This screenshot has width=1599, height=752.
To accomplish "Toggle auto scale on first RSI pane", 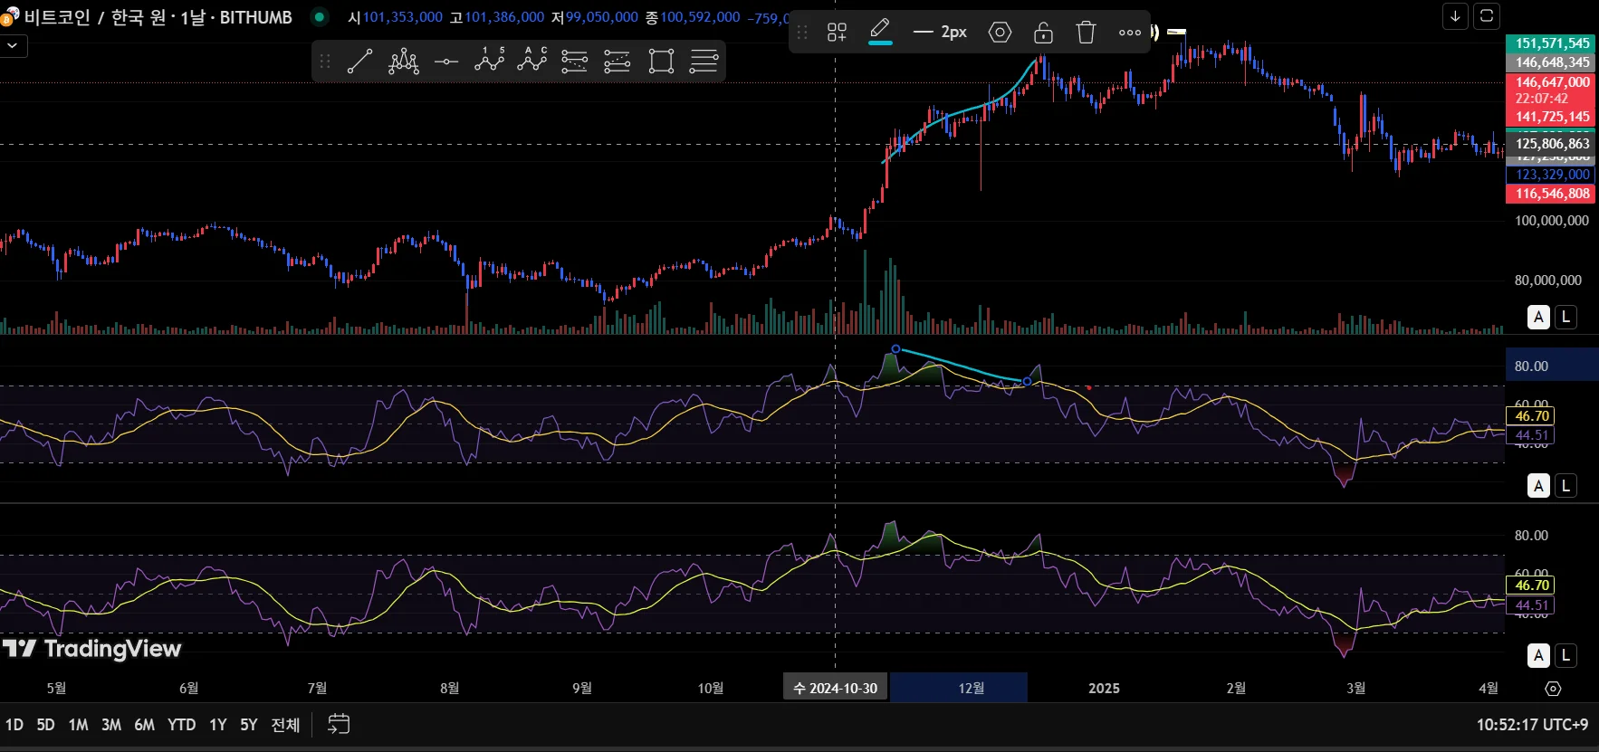I will point(1538,486).
